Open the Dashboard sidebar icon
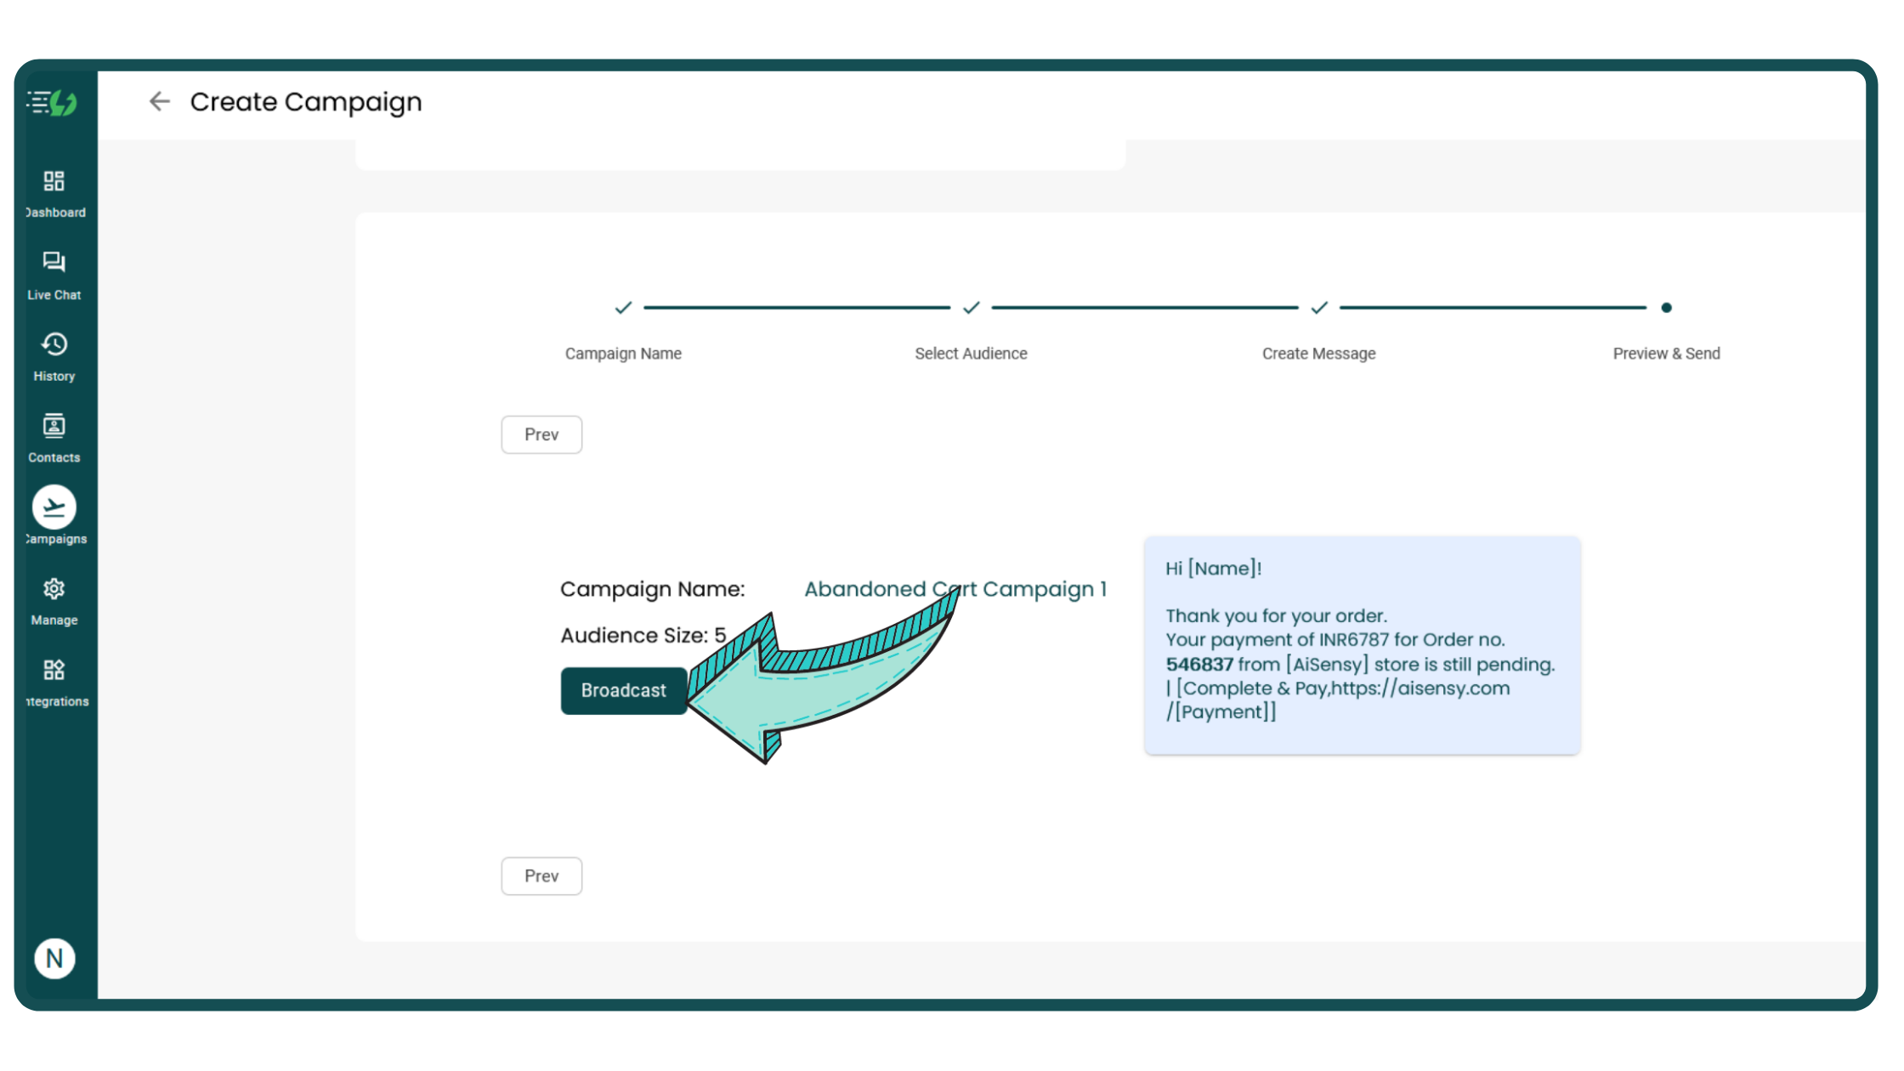The width and height of the screenshot is (1904, 1071). [x=54, y=182]
